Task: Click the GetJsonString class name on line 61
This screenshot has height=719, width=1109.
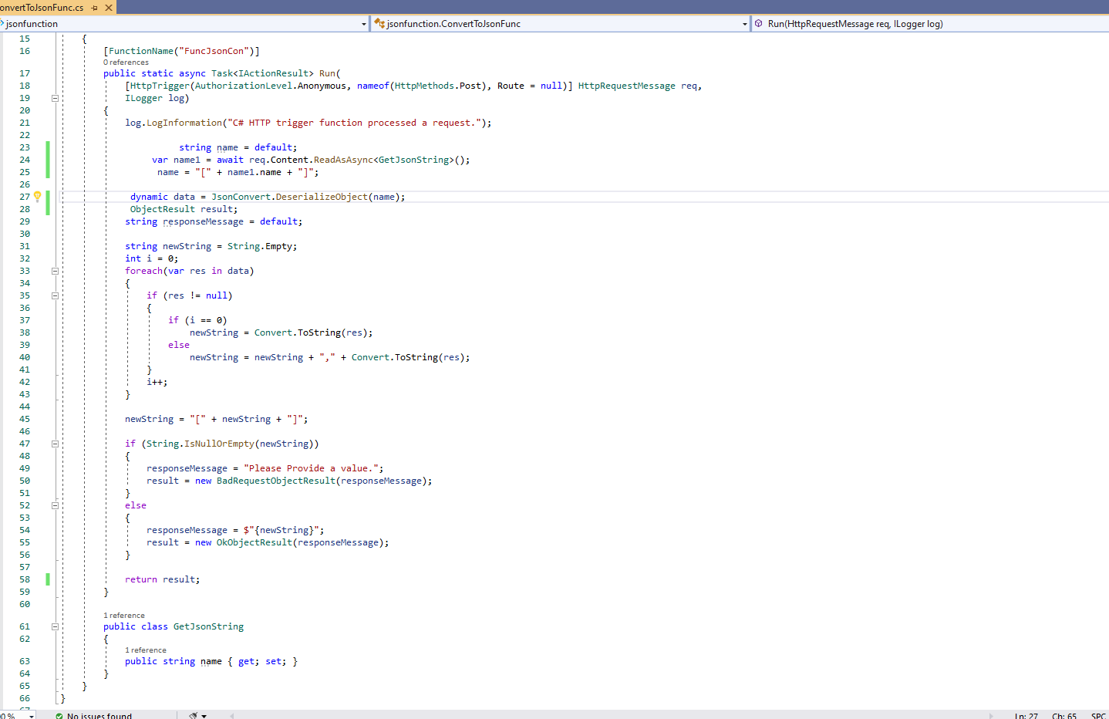Action: [208, 626]
